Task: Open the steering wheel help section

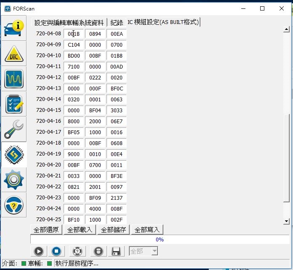Action: pyautogui.click(x=14, y=205)
